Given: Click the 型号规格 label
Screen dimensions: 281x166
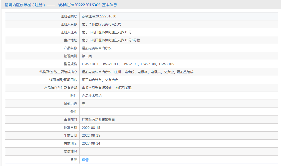Looking at the screenshot, I should (70, 64).
